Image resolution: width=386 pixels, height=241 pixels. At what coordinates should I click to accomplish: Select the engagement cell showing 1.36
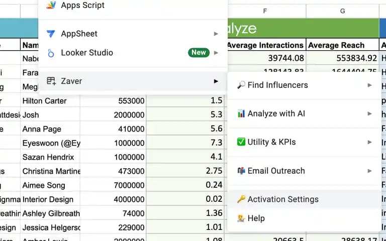click(x=185, y=213)
